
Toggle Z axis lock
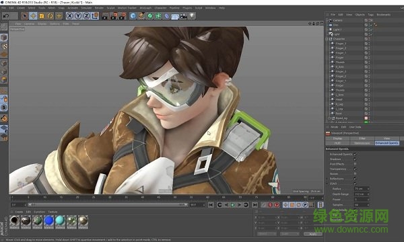point(87,16)
